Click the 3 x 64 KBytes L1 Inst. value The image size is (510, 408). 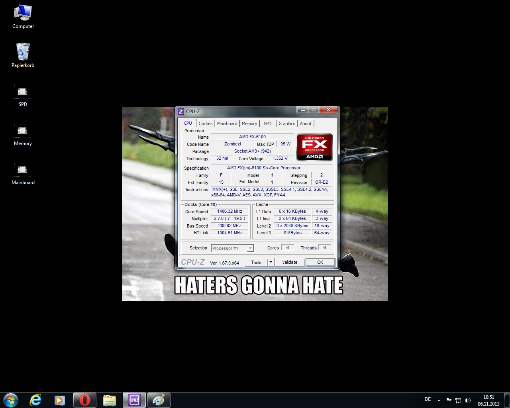292,218
